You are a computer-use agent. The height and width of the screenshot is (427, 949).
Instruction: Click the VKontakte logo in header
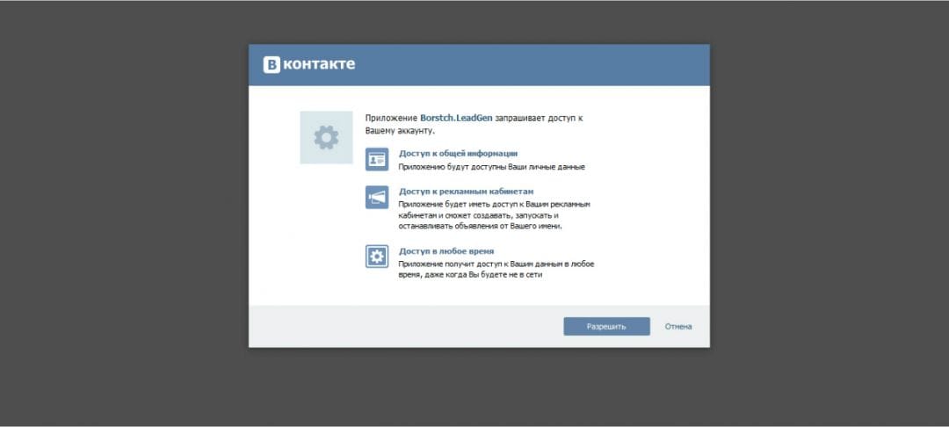click(308, 65)
